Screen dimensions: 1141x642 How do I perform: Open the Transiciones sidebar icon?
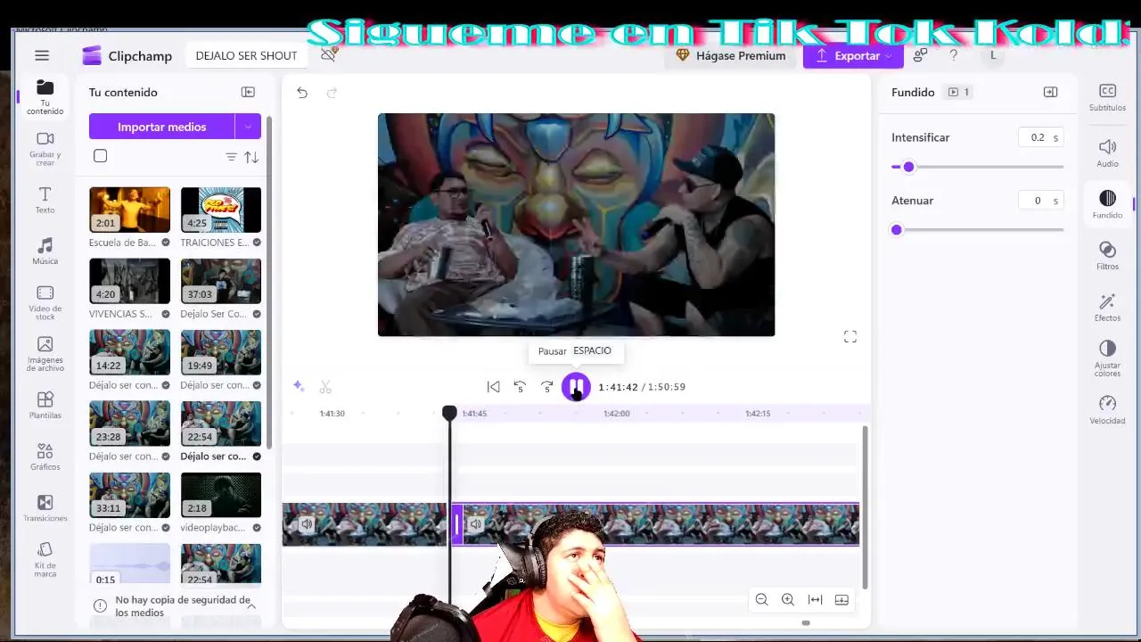coord(45,508)
